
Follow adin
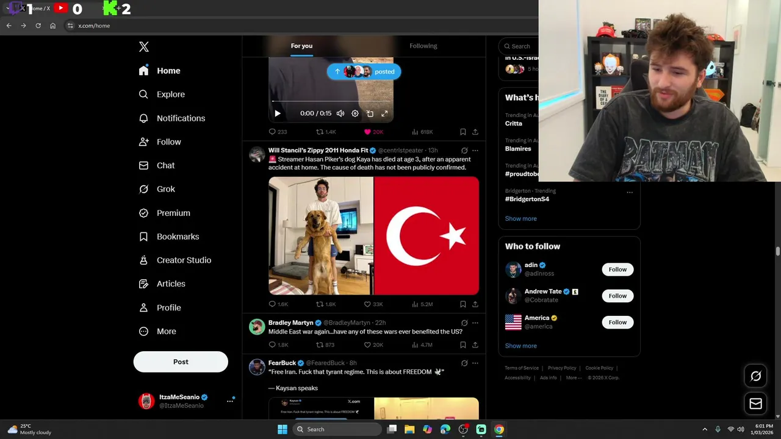pyautogui.click(x=617, y=269)
